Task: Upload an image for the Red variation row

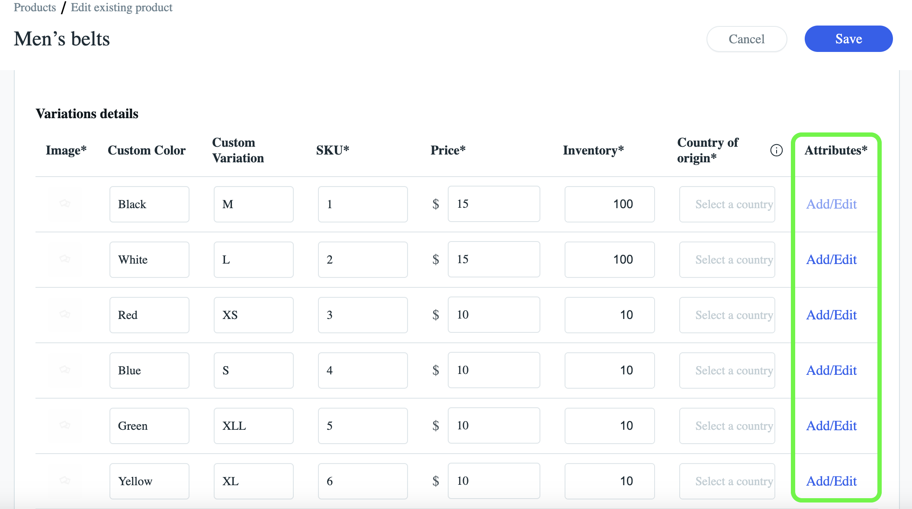Action: coord(65,315)
